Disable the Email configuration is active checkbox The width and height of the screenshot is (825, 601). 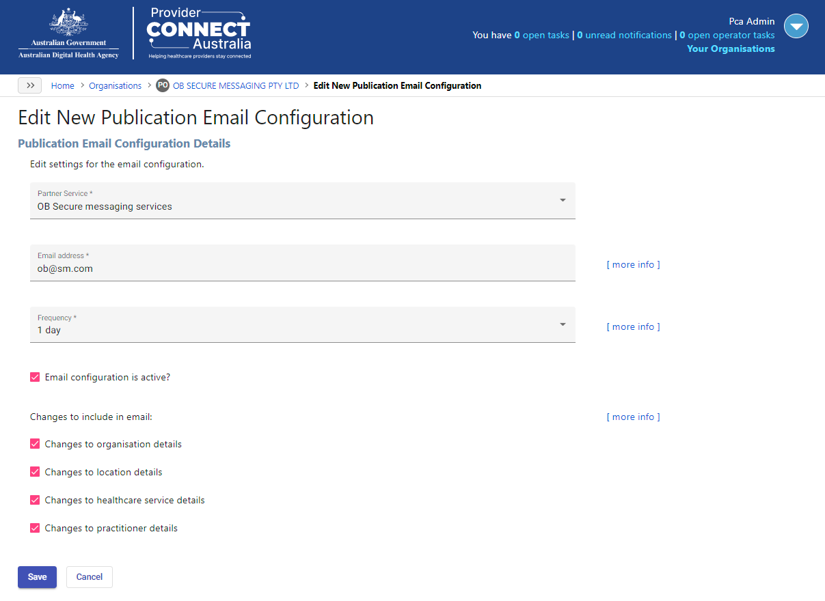point(35,376)
